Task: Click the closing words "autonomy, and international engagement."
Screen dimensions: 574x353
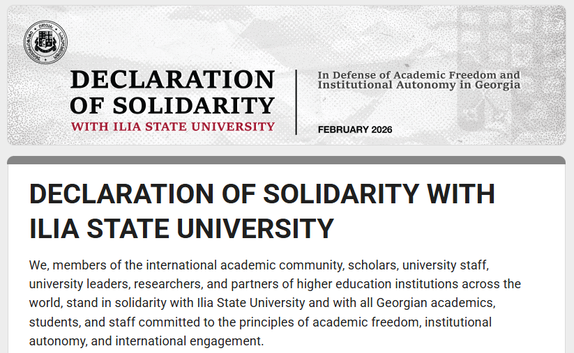Action: point(146,341)
